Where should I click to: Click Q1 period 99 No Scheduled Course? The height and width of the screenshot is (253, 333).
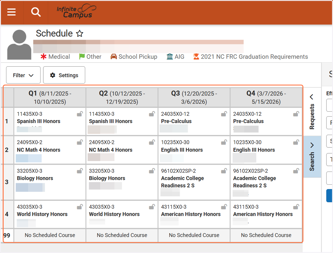tap(50, 235)
